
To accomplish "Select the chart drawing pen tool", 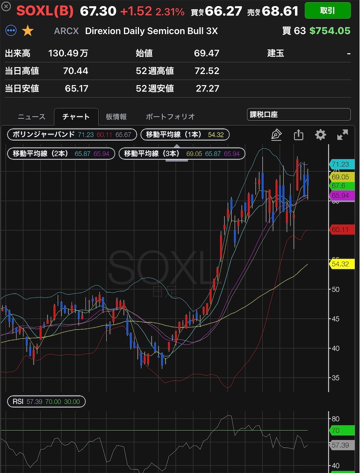I will pos(276,135).
